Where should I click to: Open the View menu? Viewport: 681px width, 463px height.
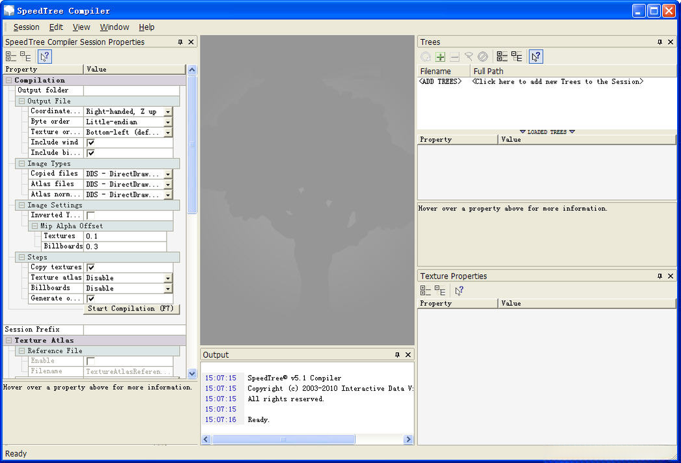81,27
